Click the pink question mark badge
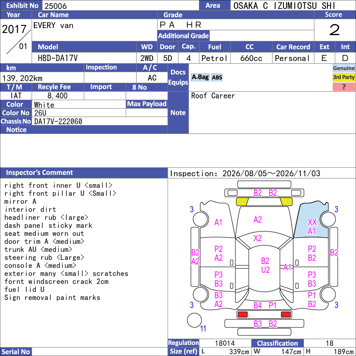The height and width of the screenshot is (356, 356). point(344,87)
